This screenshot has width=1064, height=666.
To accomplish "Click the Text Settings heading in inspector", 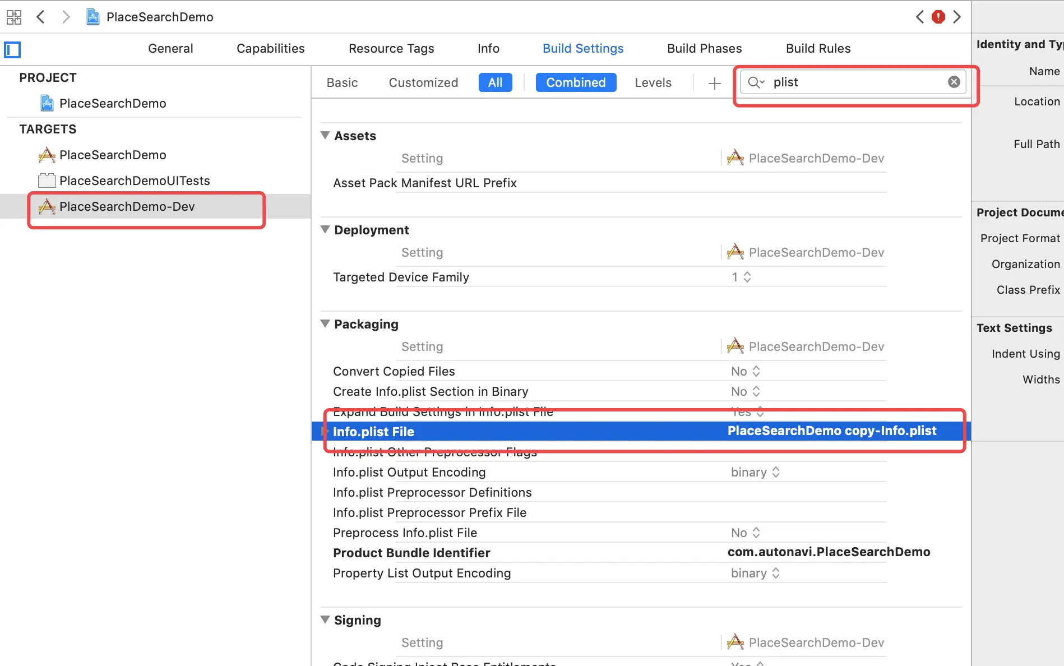I will pyautogui.click(x=1014, y=328).
